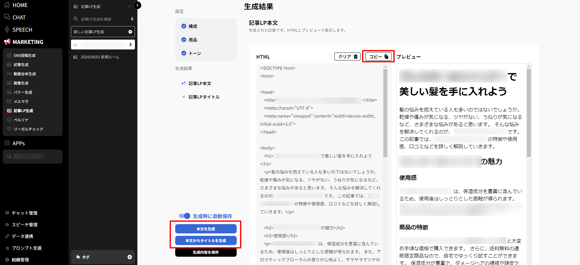Click the MARKETING megaphone icon
Viewport: 580px width, 265px height.
7,42
